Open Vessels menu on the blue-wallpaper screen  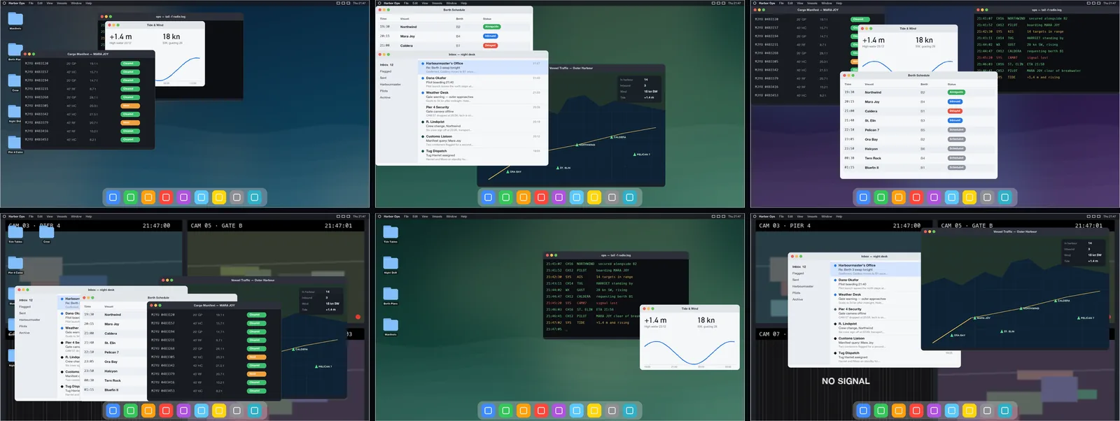62,3
